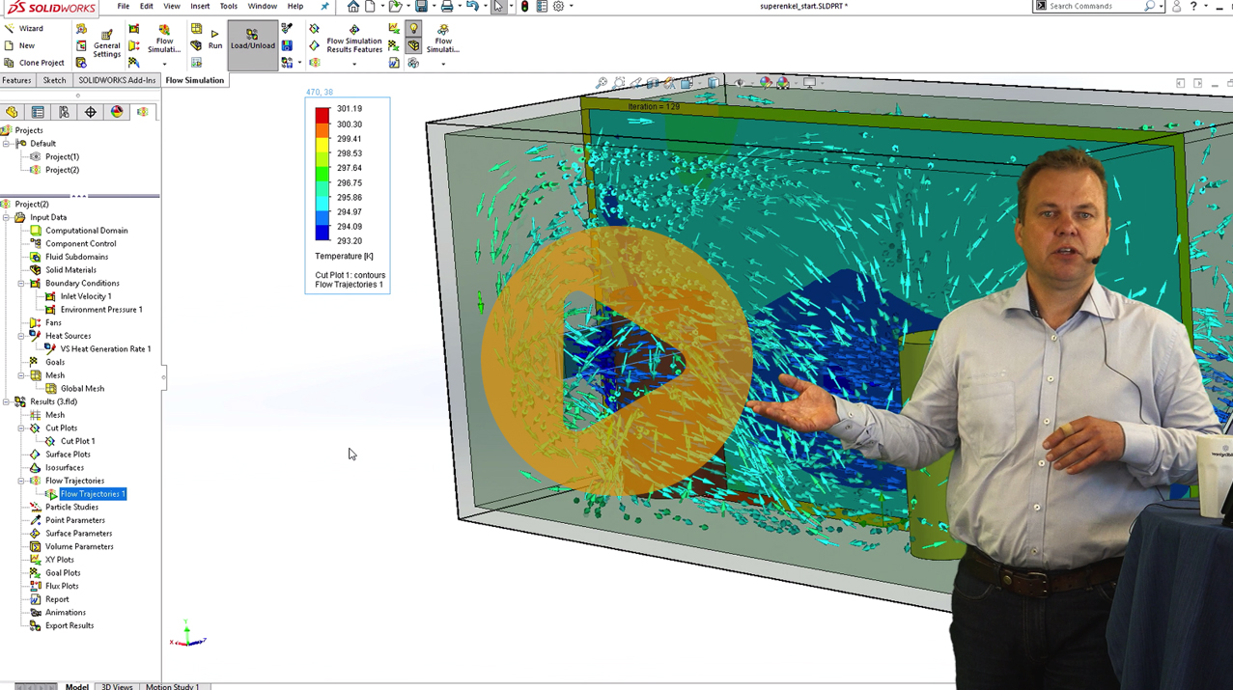The height and width of the screenshot is (690, 1233).
Task: Toggle the pin icon beside the Help menu
Action: [x=324, y=7]
